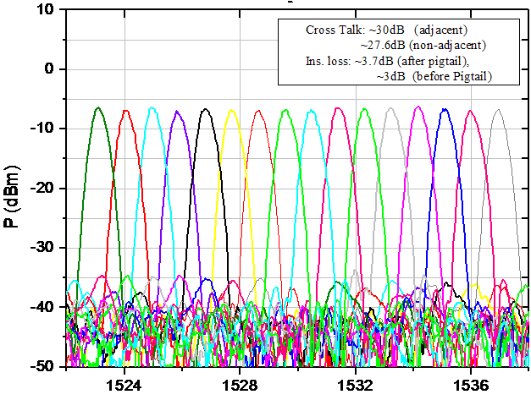Select the '~3dB (before Pigtail)' text
The image size is (531, 400).
tap(432, 76)
